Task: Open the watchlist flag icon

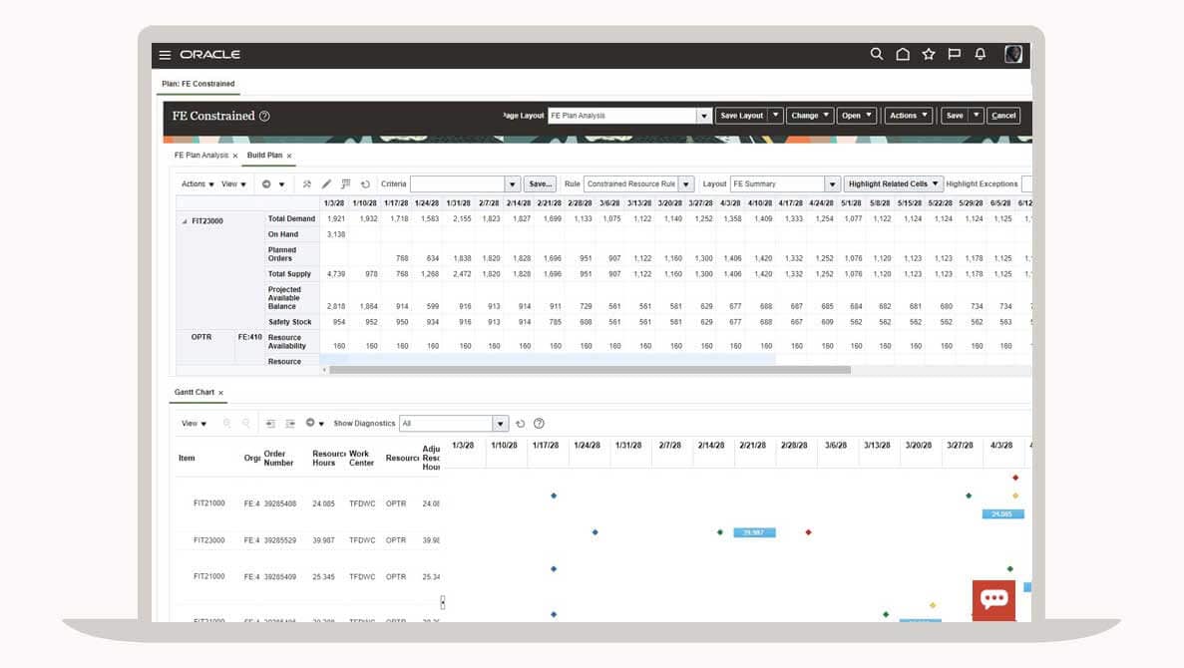Action: click(955, 55)
